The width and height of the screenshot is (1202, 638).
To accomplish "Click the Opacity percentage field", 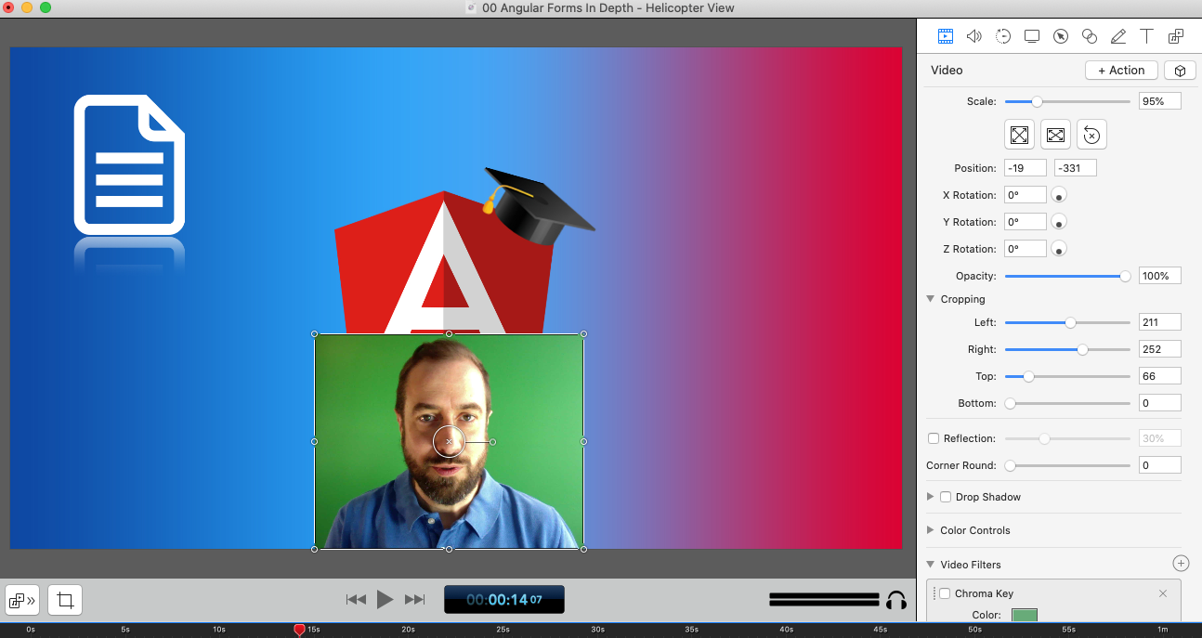I will (1160, 276).
